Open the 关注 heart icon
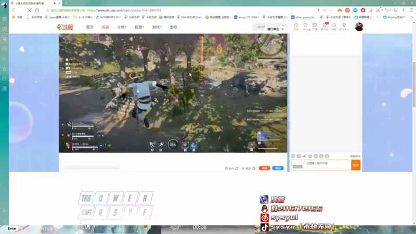416x234 pixels. point(306,27)
